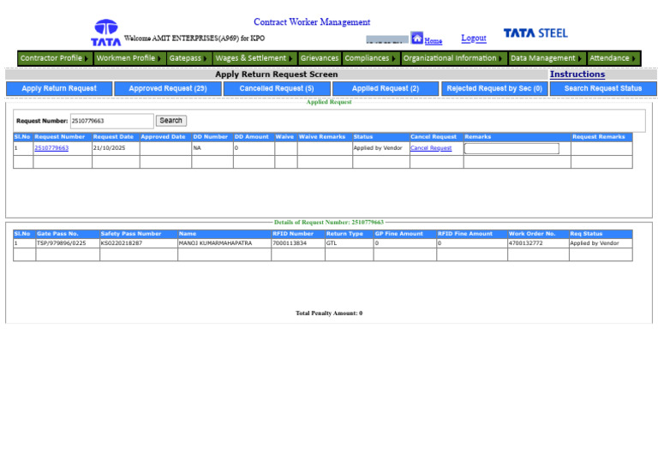Switch to Apply Return Request tab

tap(59, 88)
